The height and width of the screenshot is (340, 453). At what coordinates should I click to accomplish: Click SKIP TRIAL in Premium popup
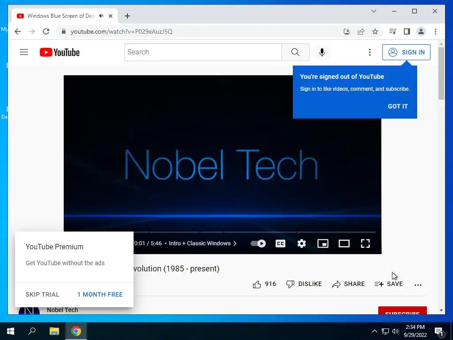click(x=42, y=294)
